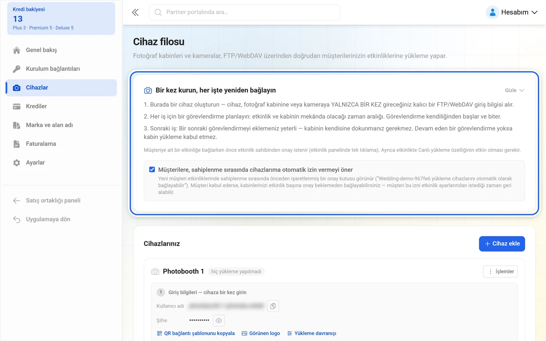Copy the username with the clipboard icon
This screenshot has height=341, width=546.
pyautogui.click(x=273, y=306)
